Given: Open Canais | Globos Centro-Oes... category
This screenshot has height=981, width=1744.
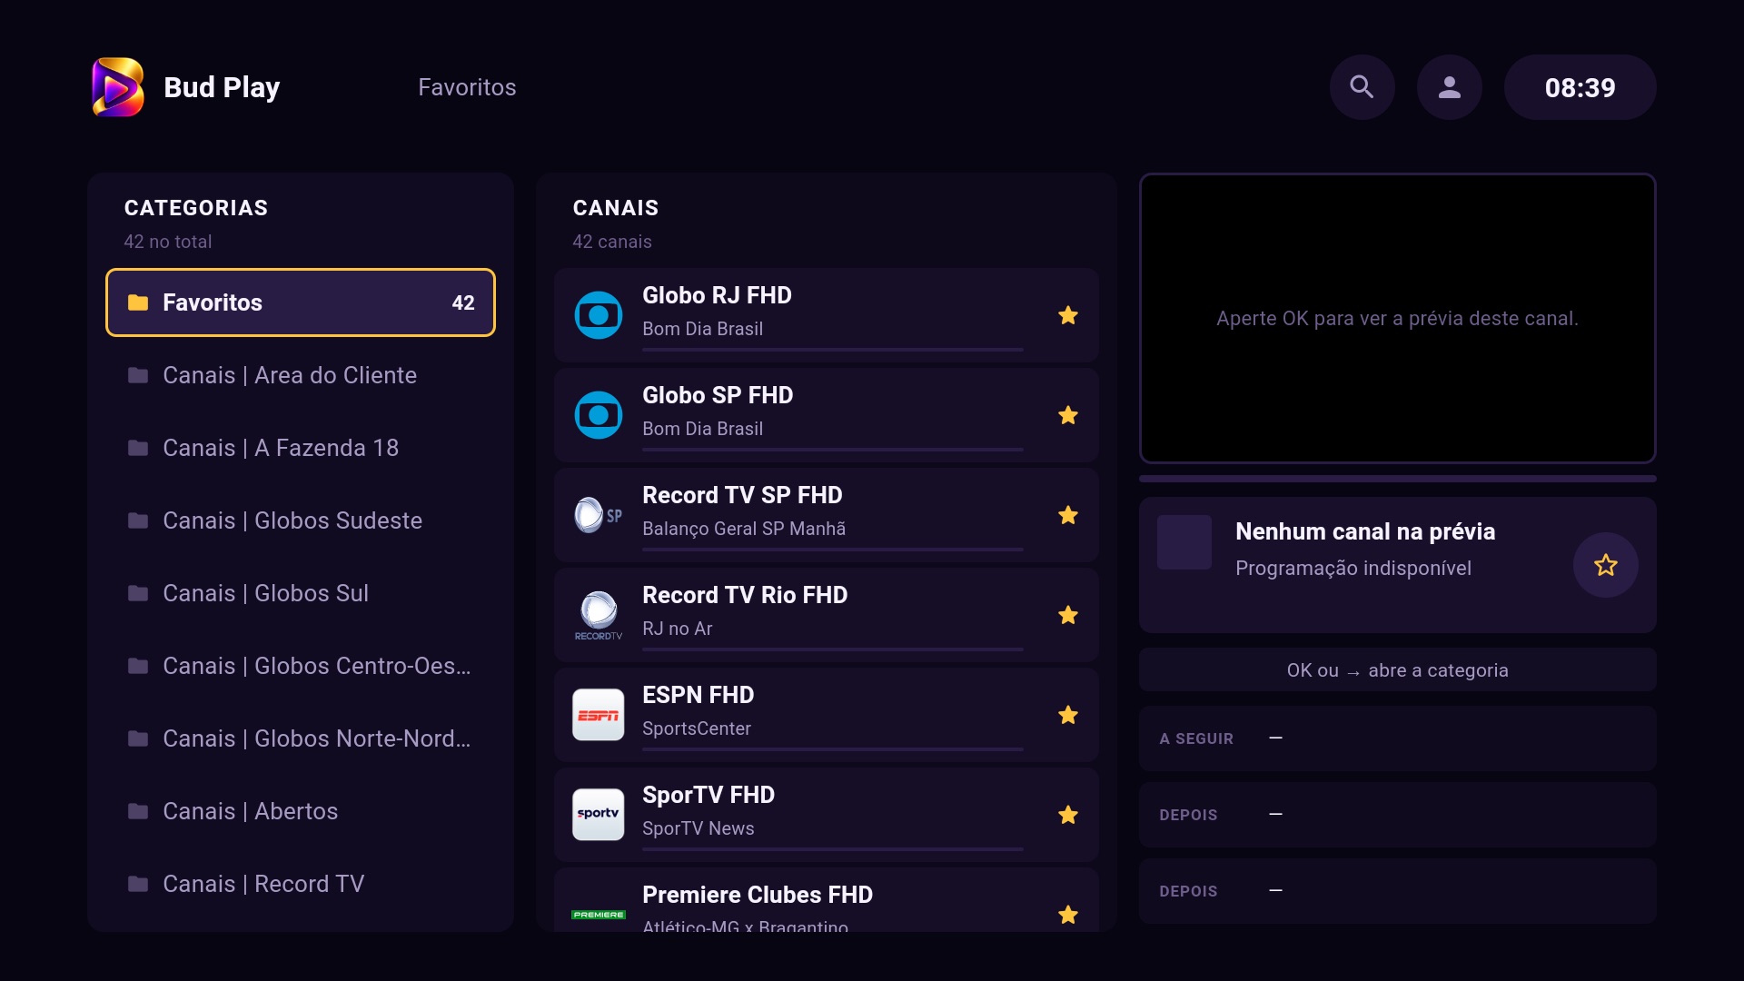Looking at the screenshot, I should pyautogui.click(x=301, y=666).
